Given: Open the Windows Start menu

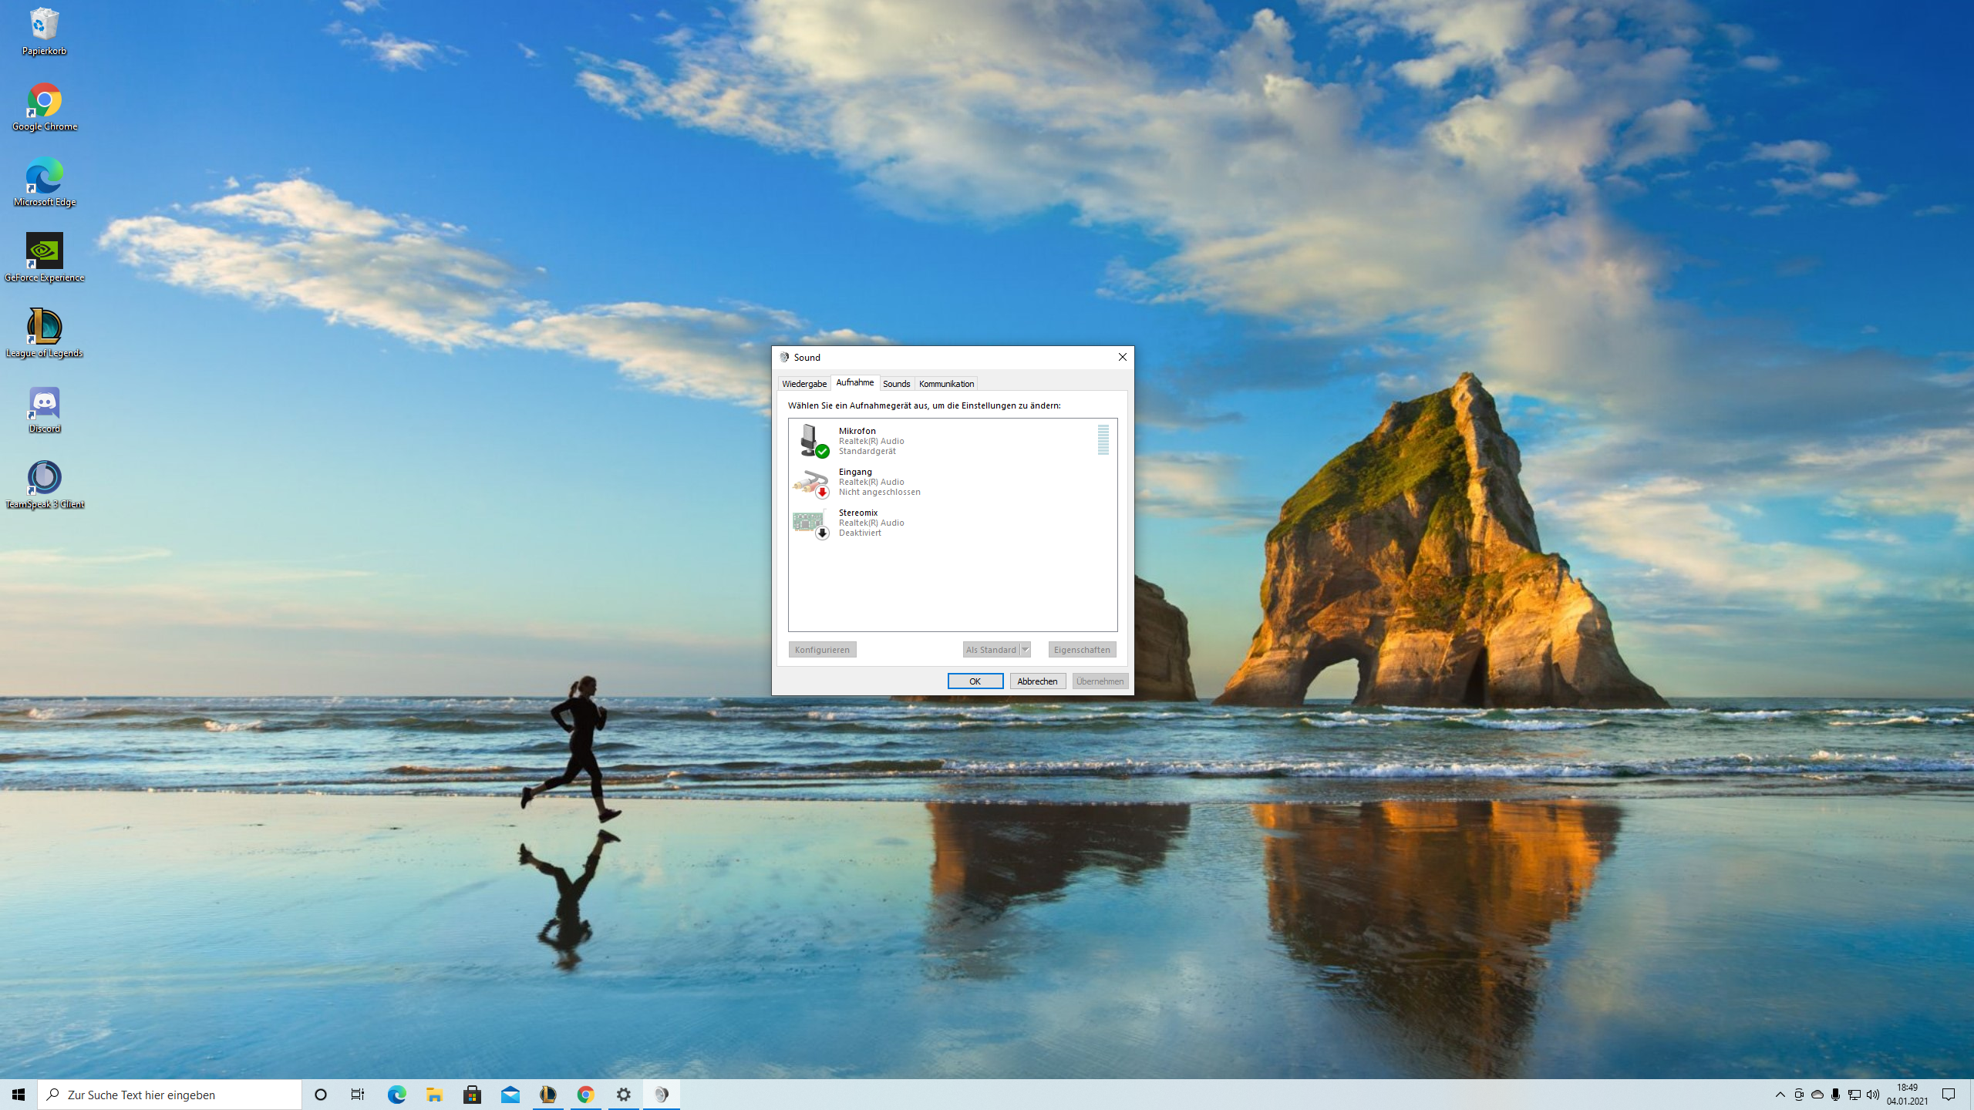Looking at the screenshot, I should click(x=19, y=1095).
